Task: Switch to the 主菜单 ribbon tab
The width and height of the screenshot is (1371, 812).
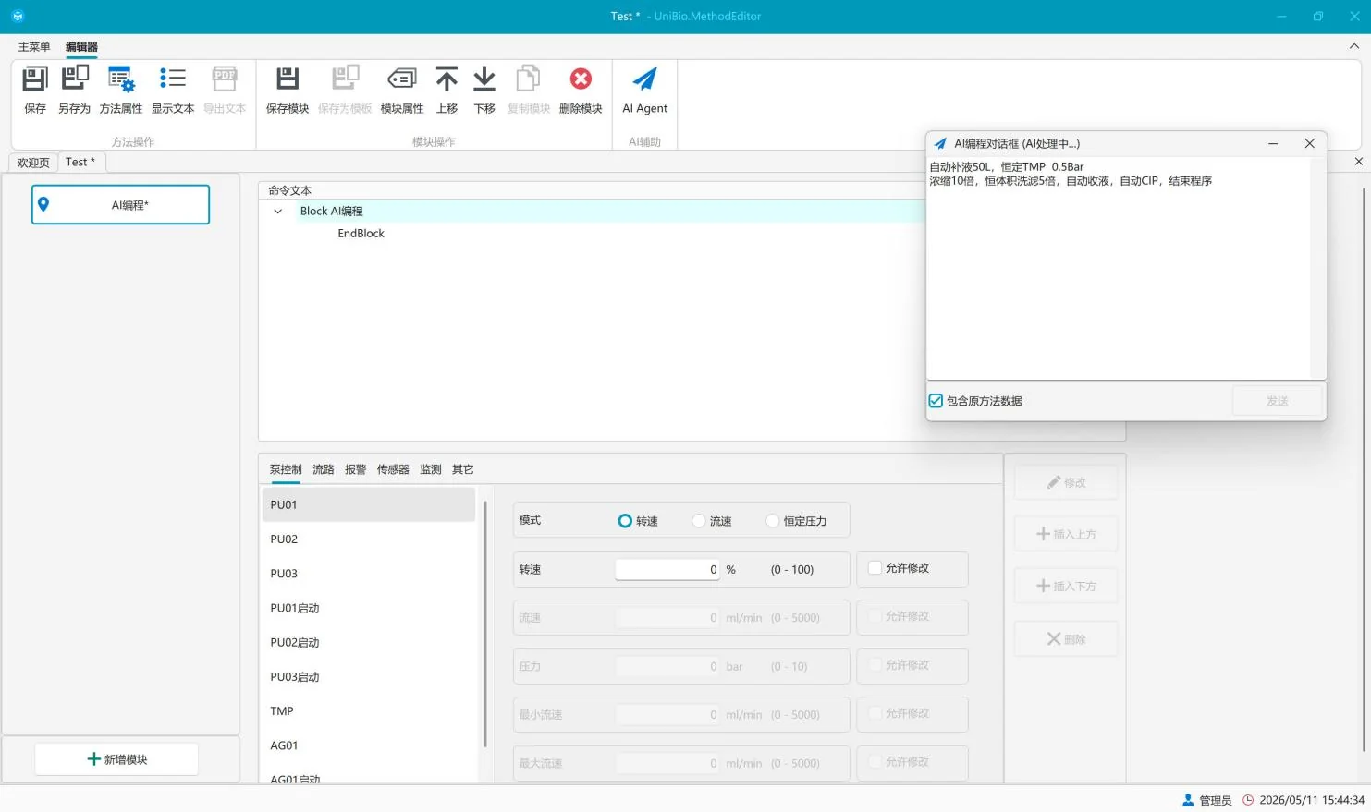Action: pos(34,47)
